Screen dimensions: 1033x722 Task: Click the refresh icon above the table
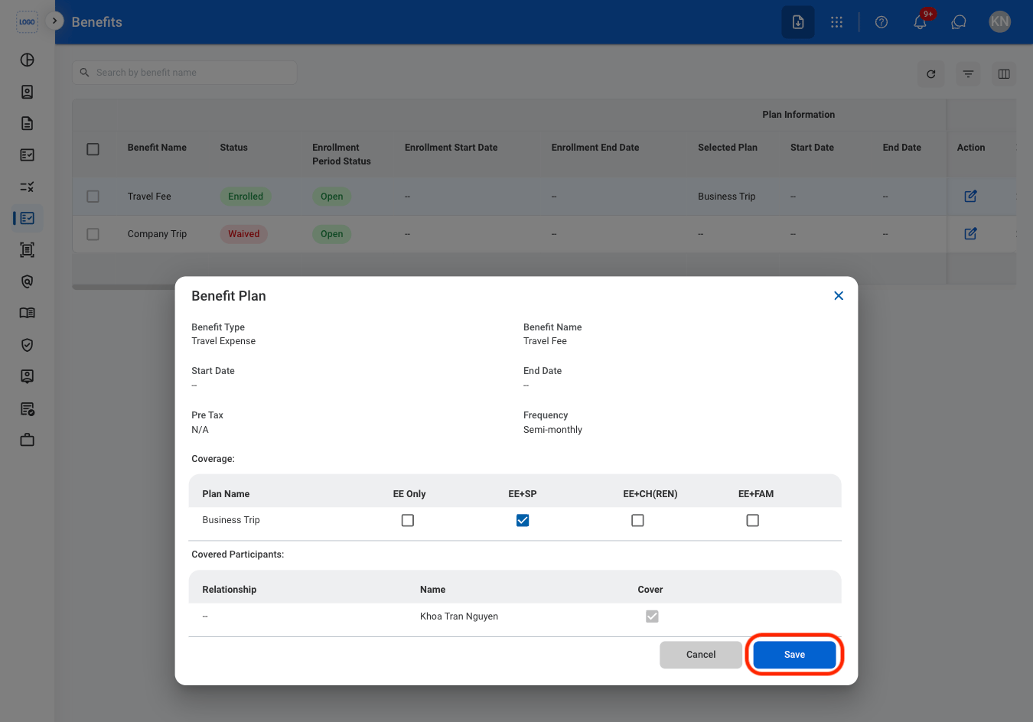tap(931, 74)
